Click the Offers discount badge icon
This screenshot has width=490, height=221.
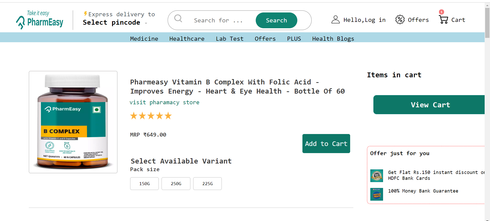click(400, 20)
